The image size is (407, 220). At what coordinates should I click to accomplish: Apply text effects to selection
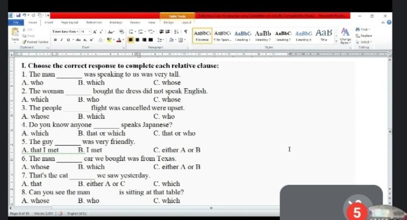tap(101, 40)
